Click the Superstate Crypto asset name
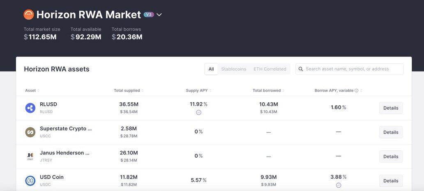 (66, 129)
